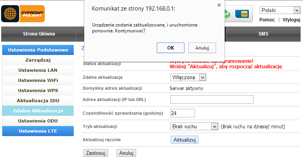Open Ustawienia ODU in the sidebar
This screenshot has height=163, width=303.
click(38, 121)
